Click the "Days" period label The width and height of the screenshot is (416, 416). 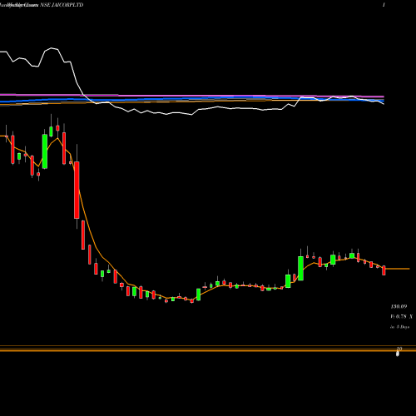(404, 327)
